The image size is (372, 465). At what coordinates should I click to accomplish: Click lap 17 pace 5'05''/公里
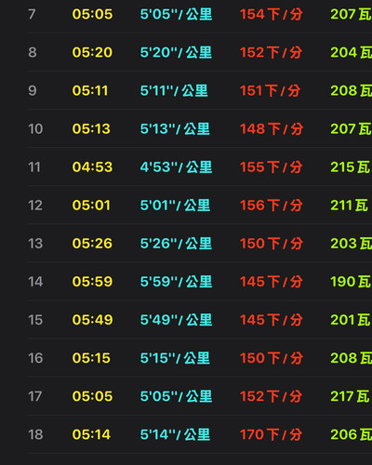pyautogui.click(x=176, y=396)
